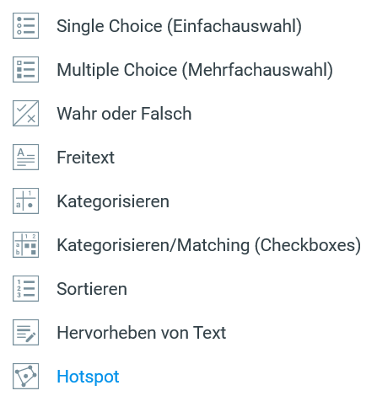Click the Hotspot polygon icon

tap(25, 376)
